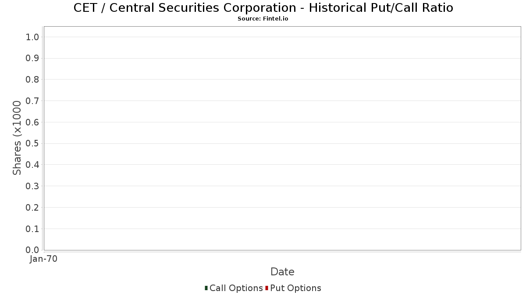Toggle the Call Options legend label
Viewport: 526px width, 295px height.
236,288
